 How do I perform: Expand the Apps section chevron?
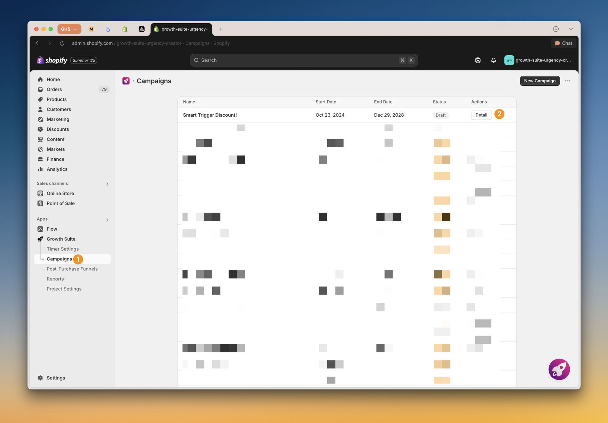(x=107, y=220)
